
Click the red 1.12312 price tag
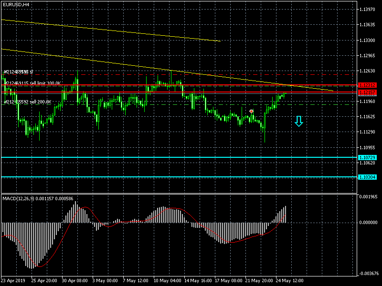[x=367, y=85]
